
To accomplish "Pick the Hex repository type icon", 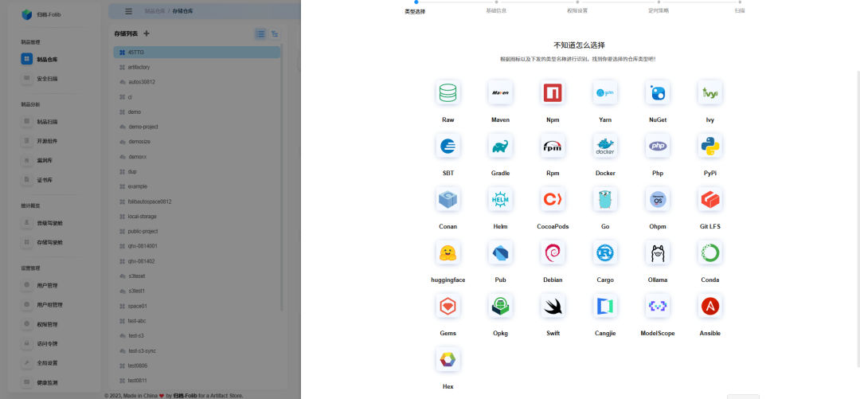I will tap(448, 359).
